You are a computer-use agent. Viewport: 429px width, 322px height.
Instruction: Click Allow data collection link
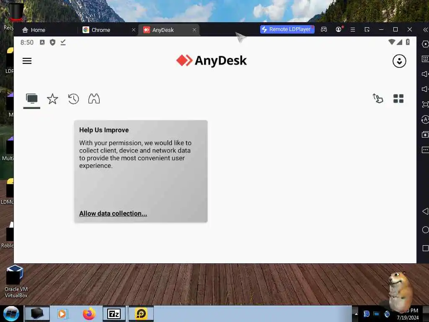tap(113, 213)
